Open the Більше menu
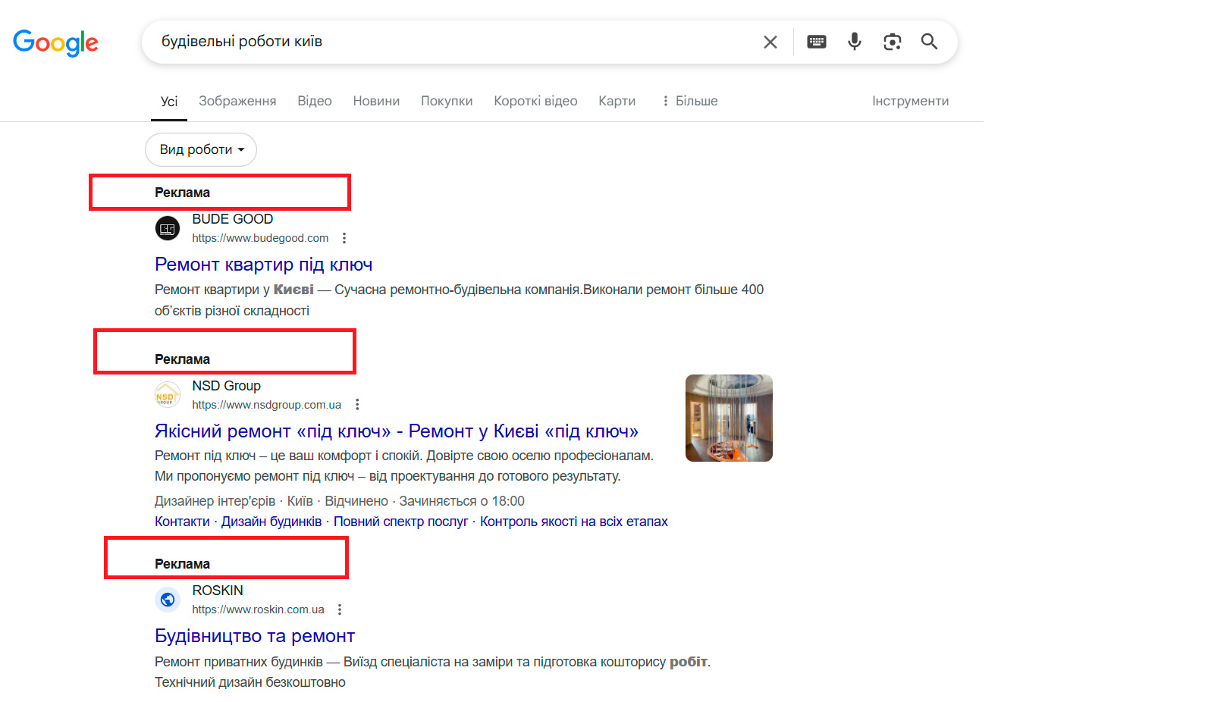This screenshot has width=1227, height=702. [689, 101]
